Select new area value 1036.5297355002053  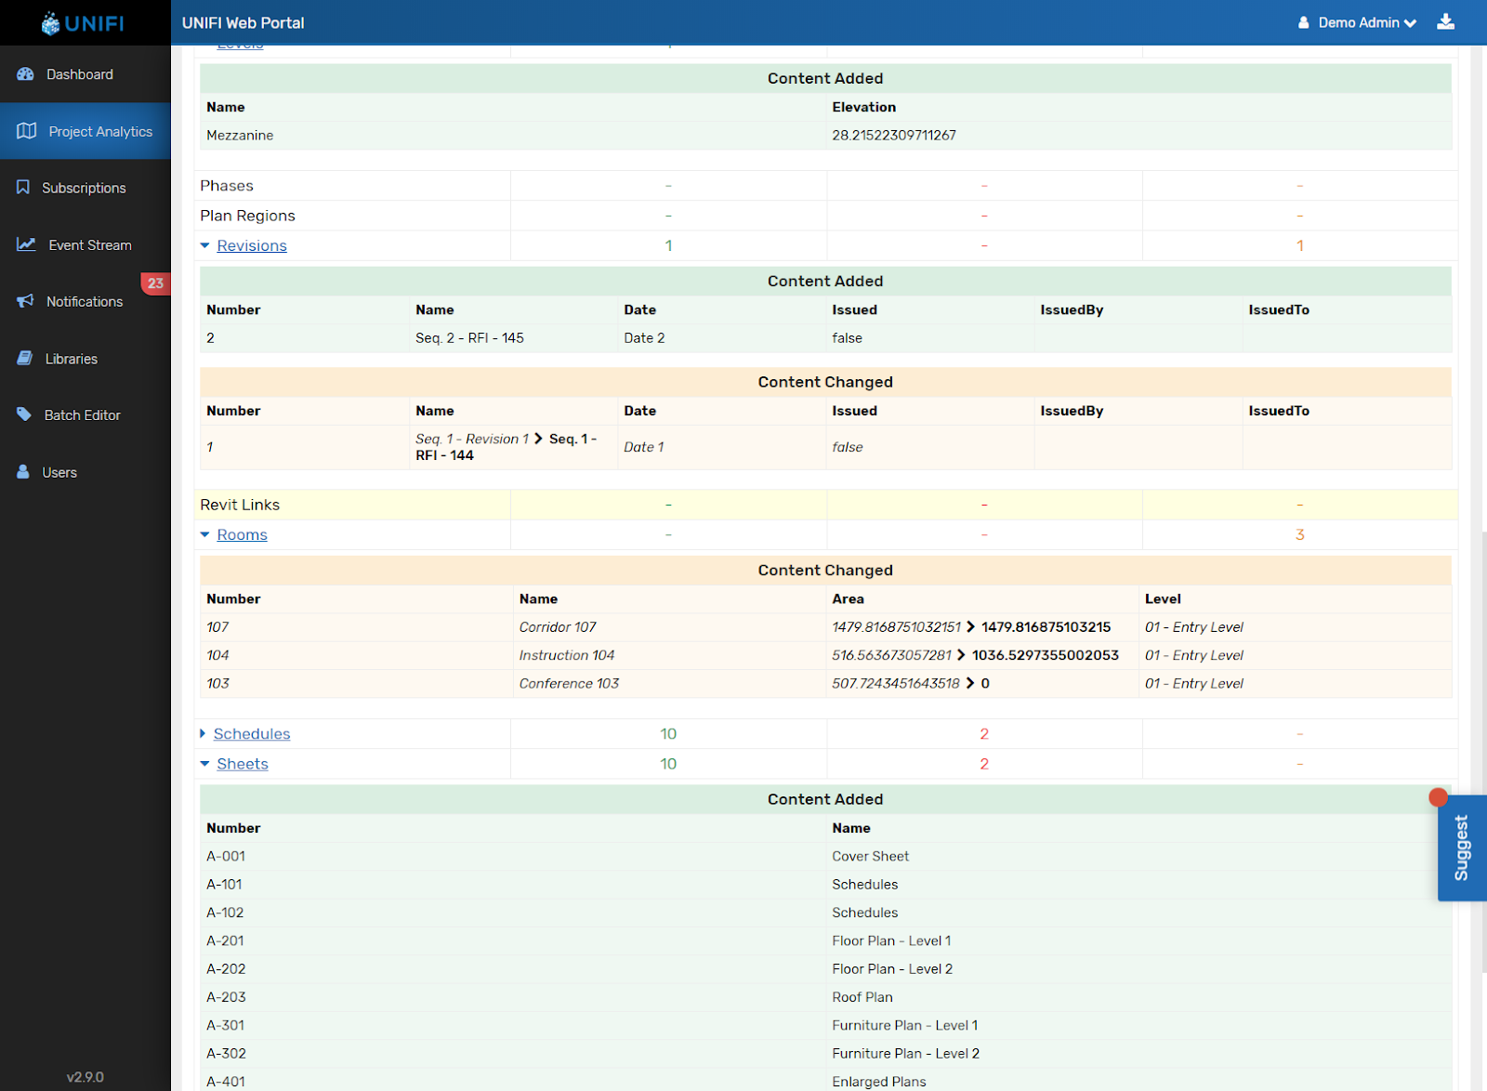pyautogui.click(x=1046, y=655)
